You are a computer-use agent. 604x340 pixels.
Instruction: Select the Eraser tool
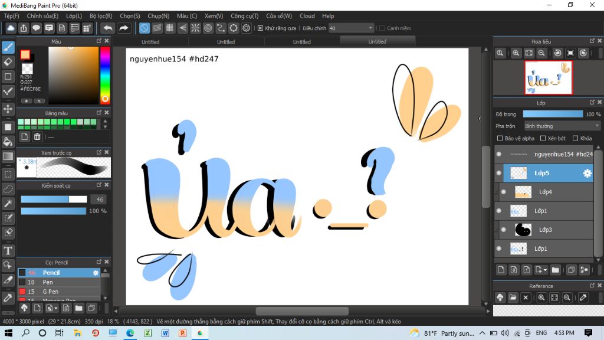(x=8, y=62)
